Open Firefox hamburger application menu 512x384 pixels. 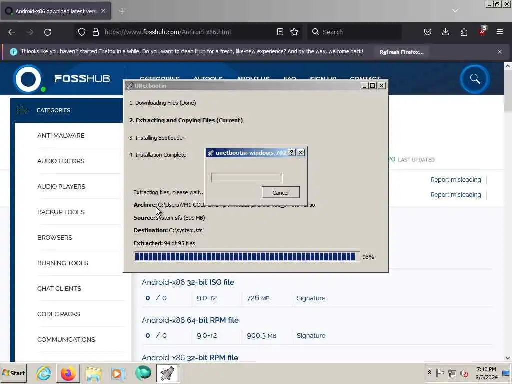[x=500, y=32]
